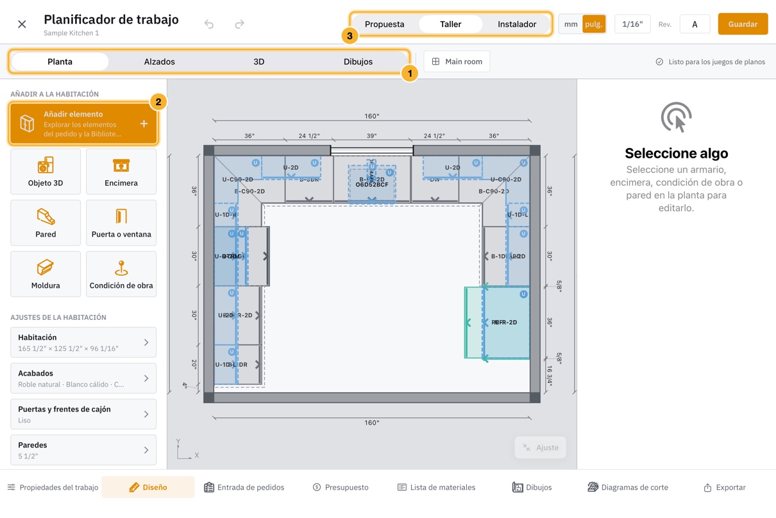The image size is (776, 518).
Task: Undo the last action
Action: coord(209,24)
